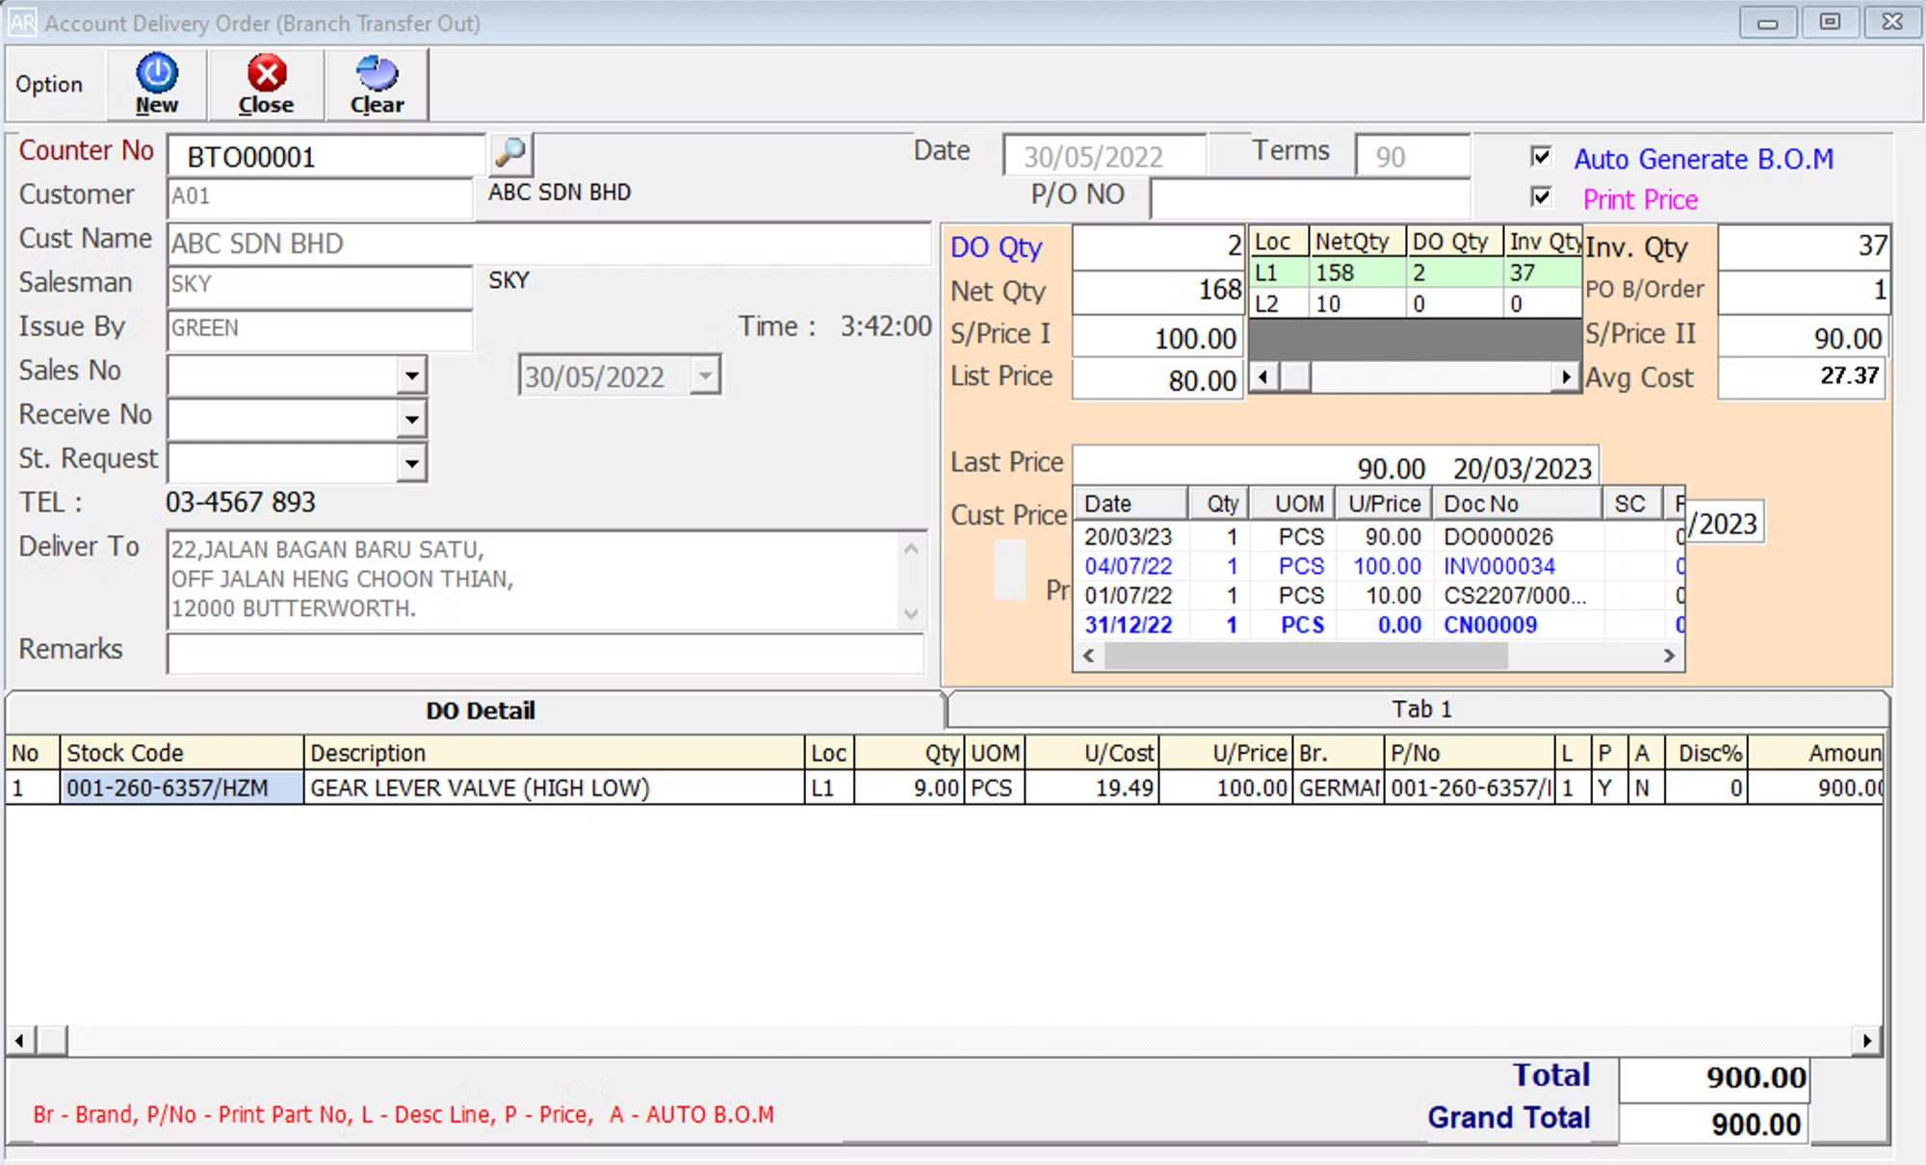Image resolution: width=1926 pixels, height=1165 pixels.
Task: Click the Disc% column header
Action: (x=1705, y=753)
